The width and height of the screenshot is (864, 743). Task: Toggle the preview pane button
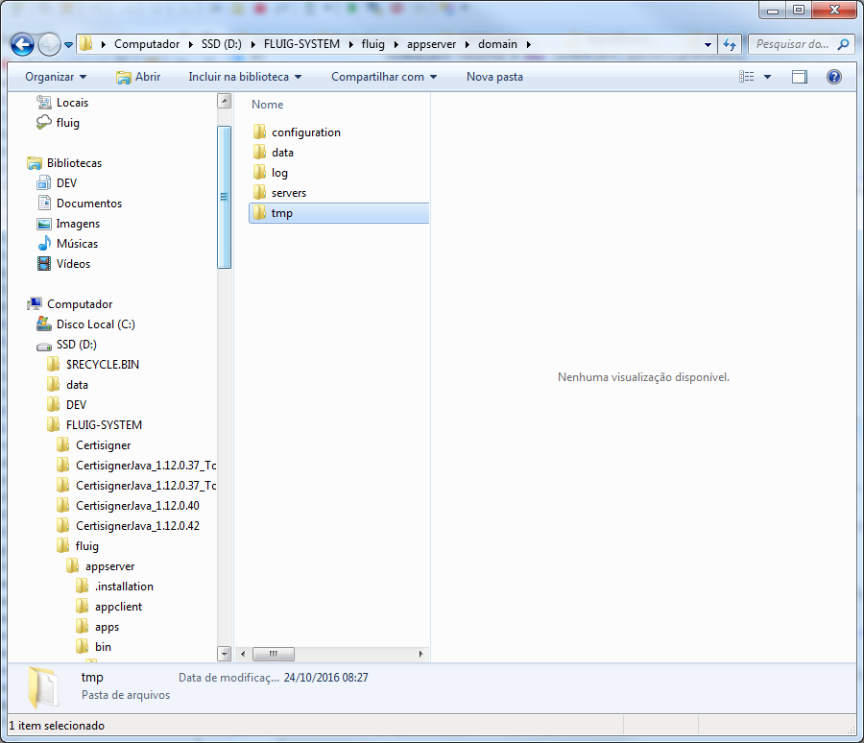coord(799,77)
